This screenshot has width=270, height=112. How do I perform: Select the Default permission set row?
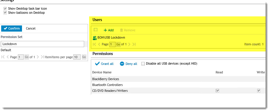[6, 50]
